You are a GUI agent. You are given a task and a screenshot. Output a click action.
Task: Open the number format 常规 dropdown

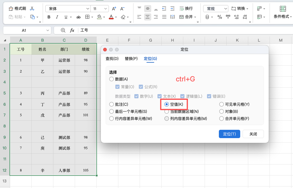click(226, 9)
